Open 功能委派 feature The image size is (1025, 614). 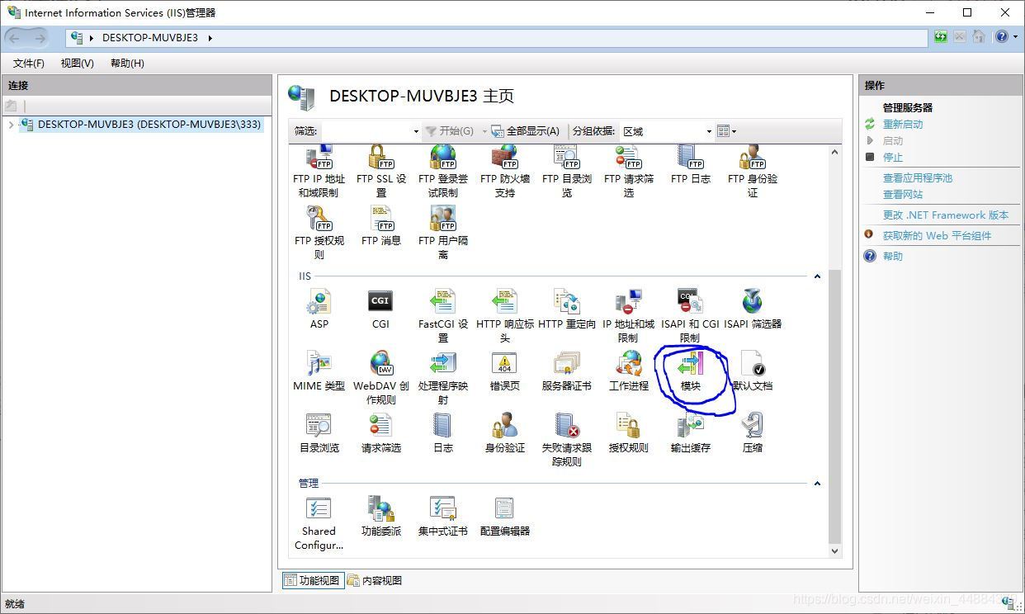380,517
